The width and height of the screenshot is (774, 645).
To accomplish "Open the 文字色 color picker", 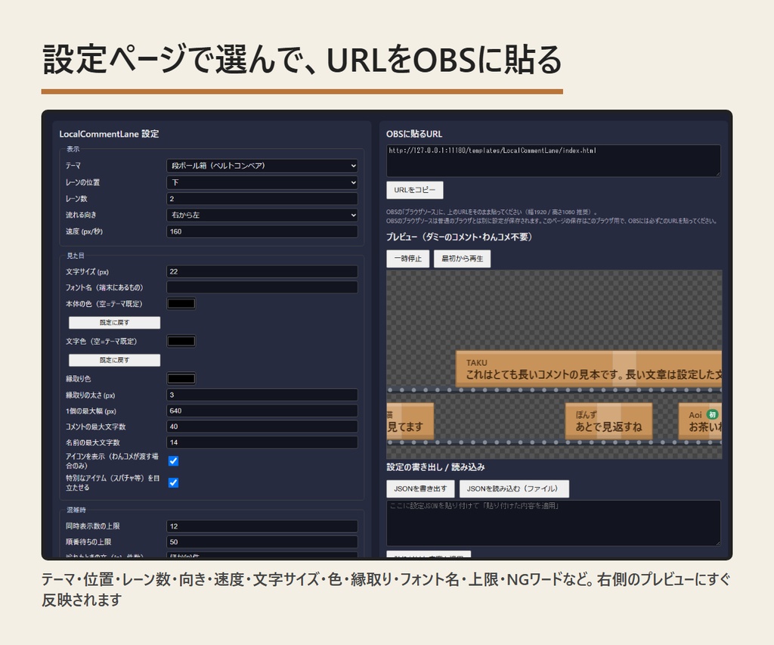I will click(181, 341).
